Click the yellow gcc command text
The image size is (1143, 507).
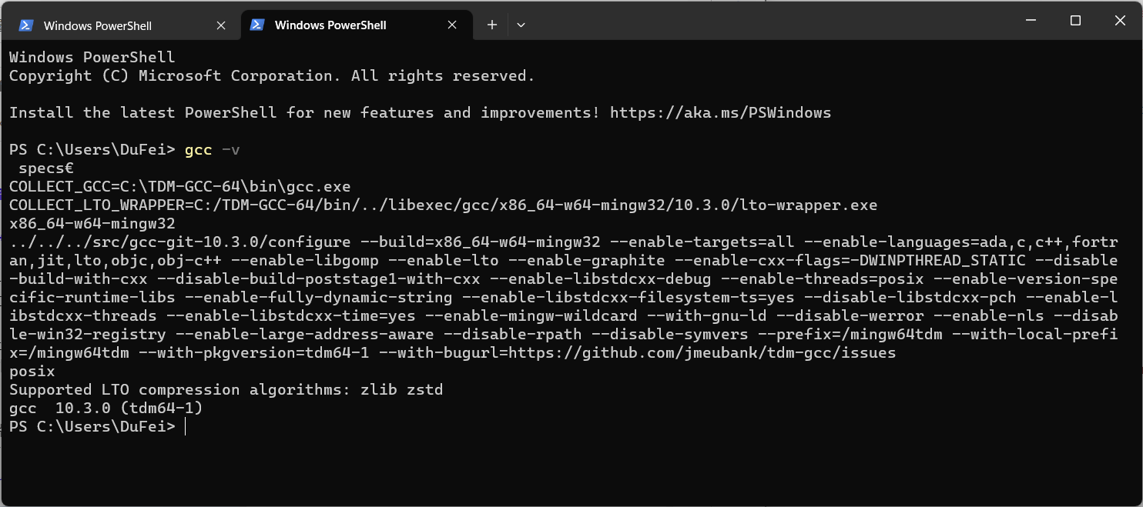click(x=198, y=150)
